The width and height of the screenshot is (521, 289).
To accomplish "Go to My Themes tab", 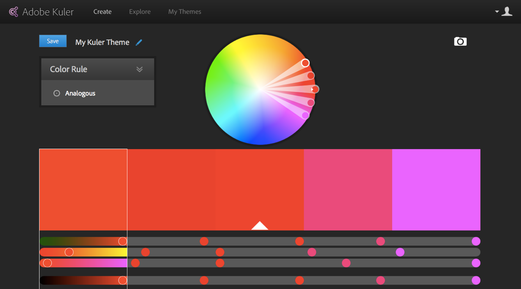I will 185,12.
